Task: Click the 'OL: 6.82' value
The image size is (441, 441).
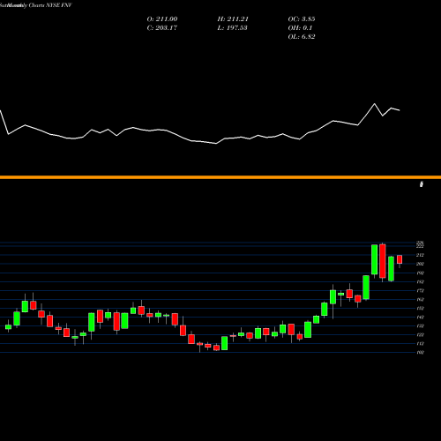Action: coord(302,37)
